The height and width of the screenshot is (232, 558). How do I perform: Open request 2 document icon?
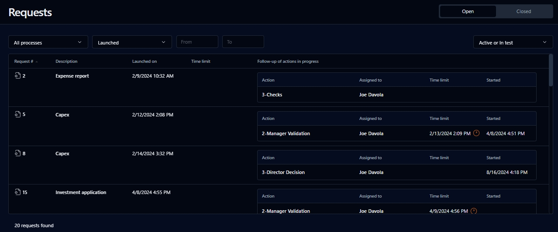[17, 76]
